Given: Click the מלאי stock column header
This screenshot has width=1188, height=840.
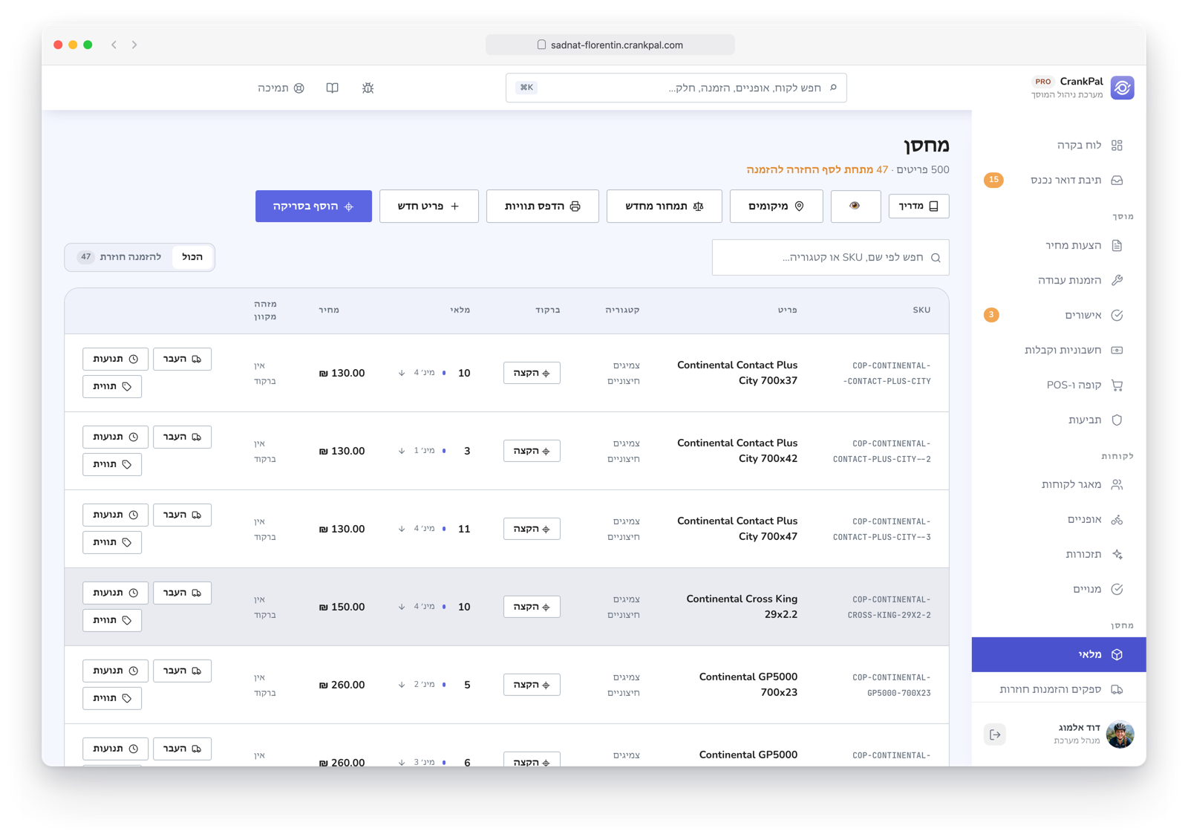Looking at the screenshot, I should coord(460,310).
